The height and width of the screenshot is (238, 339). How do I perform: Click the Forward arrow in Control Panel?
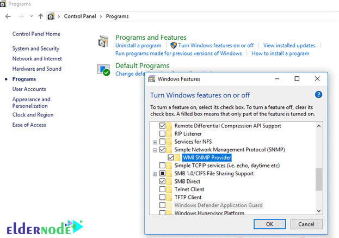click(21, 16)
